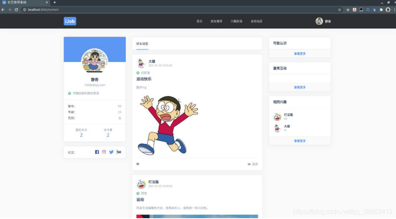Viewport: 396px width, 219px height.
Task: Open 叮当猫's name in the 相同兴趣 list
Action: click(288, 115)
